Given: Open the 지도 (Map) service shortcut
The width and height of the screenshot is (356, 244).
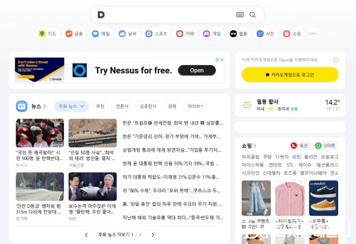Looking at the screenshot, I should tap(47, 34).
